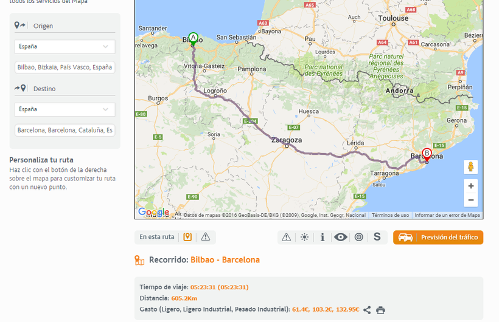This screenshot has height=322, width=499.
Task: Click the Burgos label on the map
Action: [158, 98]
